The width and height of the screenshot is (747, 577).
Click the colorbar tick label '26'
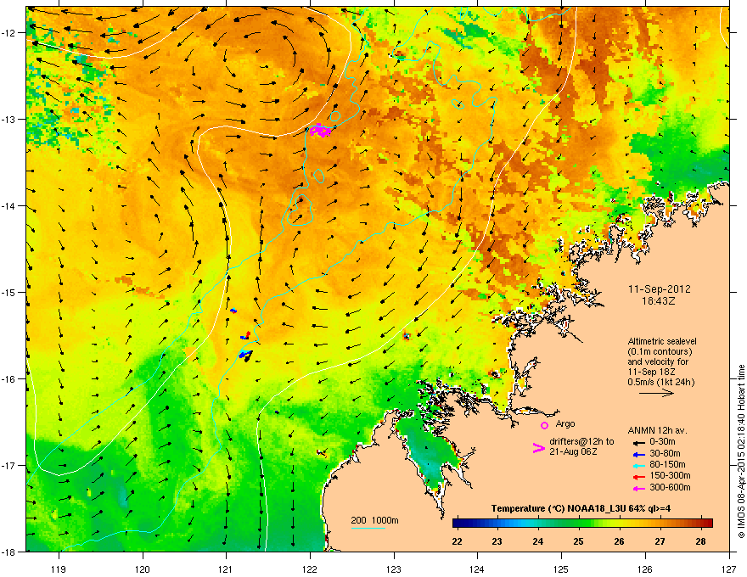620,541
